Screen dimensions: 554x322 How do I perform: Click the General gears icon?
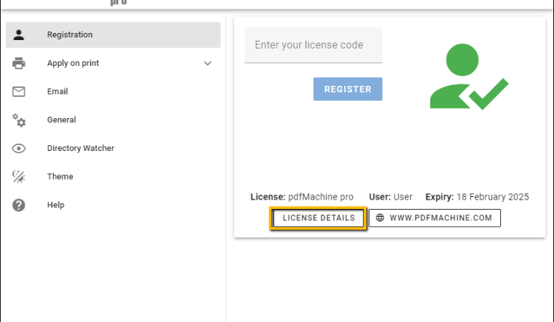coord(19,120)
